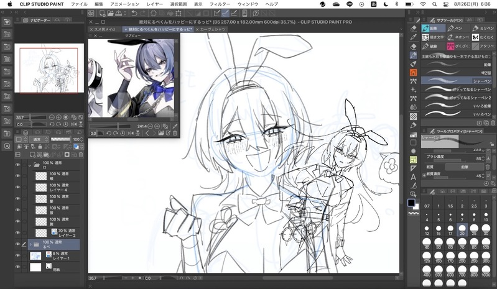Viewport: 497px width, 289px height.
Task: Toggle Snap to Special Ruler icon
Action: coord(225,13)
